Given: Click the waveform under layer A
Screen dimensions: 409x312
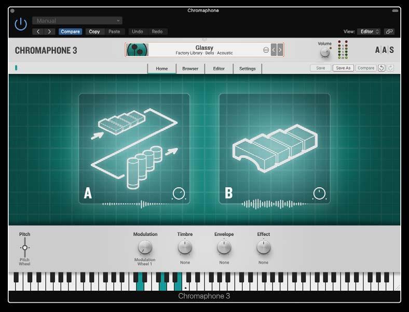Looking at the screenshot, I should (135, 204).
